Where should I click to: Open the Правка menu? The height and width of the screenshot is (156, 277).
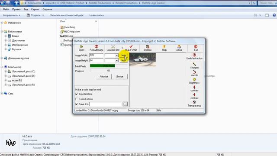16,9
